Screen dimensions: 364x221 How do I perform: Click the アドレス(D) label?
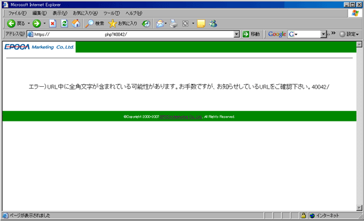pos(15,34)
